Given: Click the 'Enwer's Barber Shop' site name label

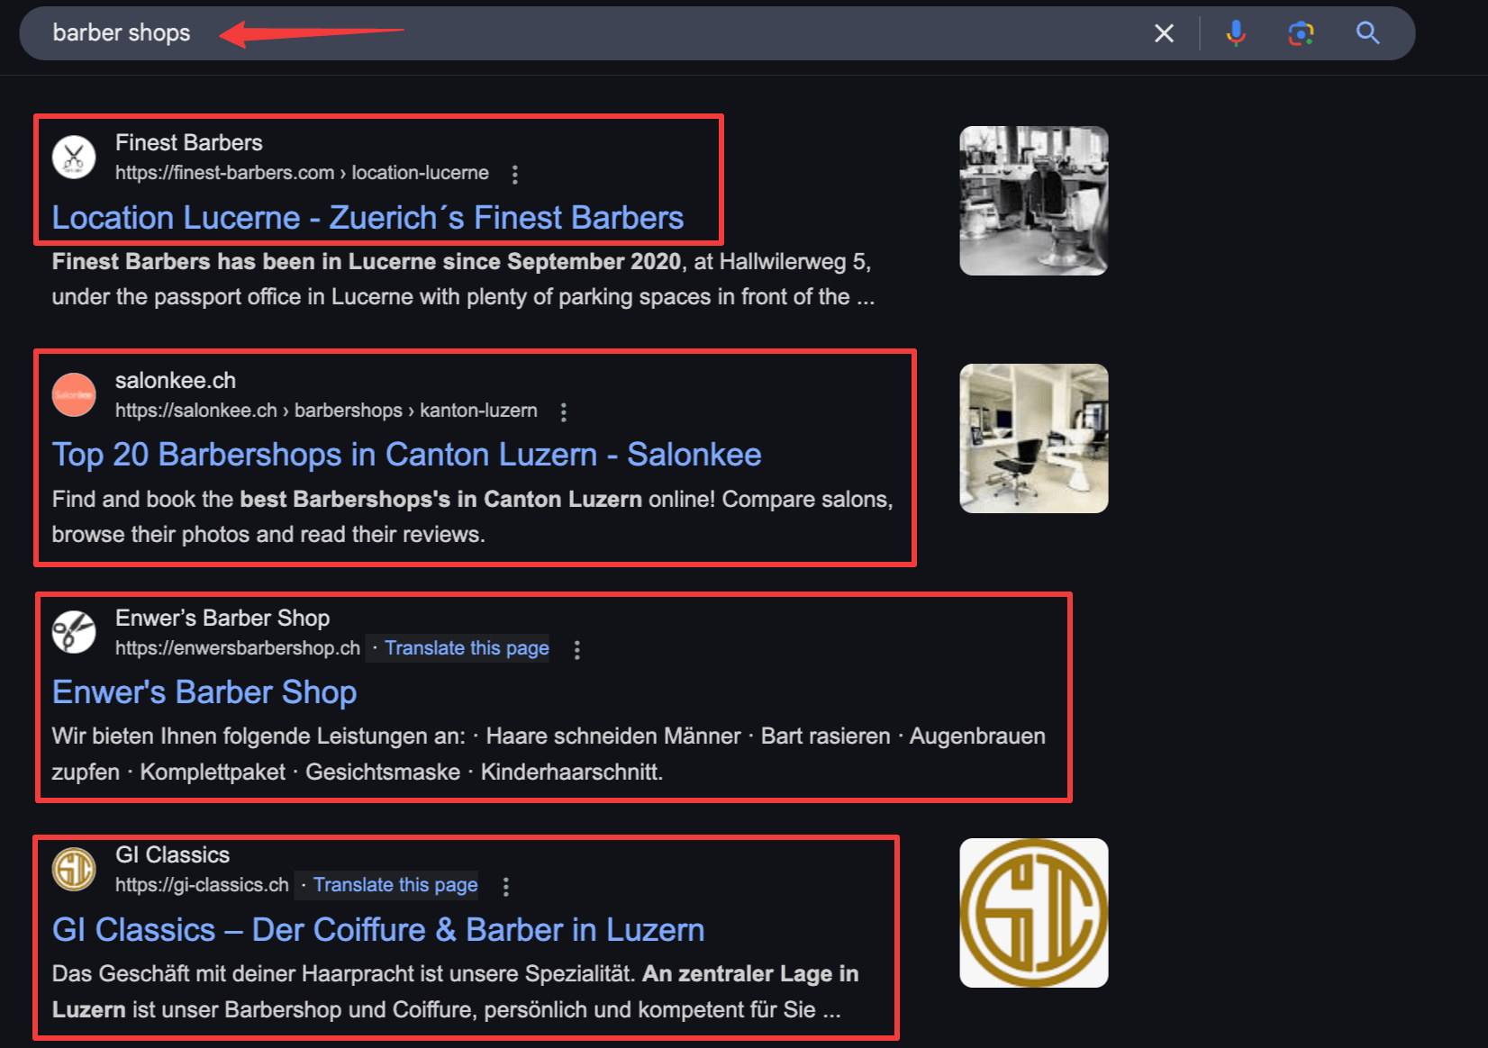Looking at the screenshot, I should point(222,619).
